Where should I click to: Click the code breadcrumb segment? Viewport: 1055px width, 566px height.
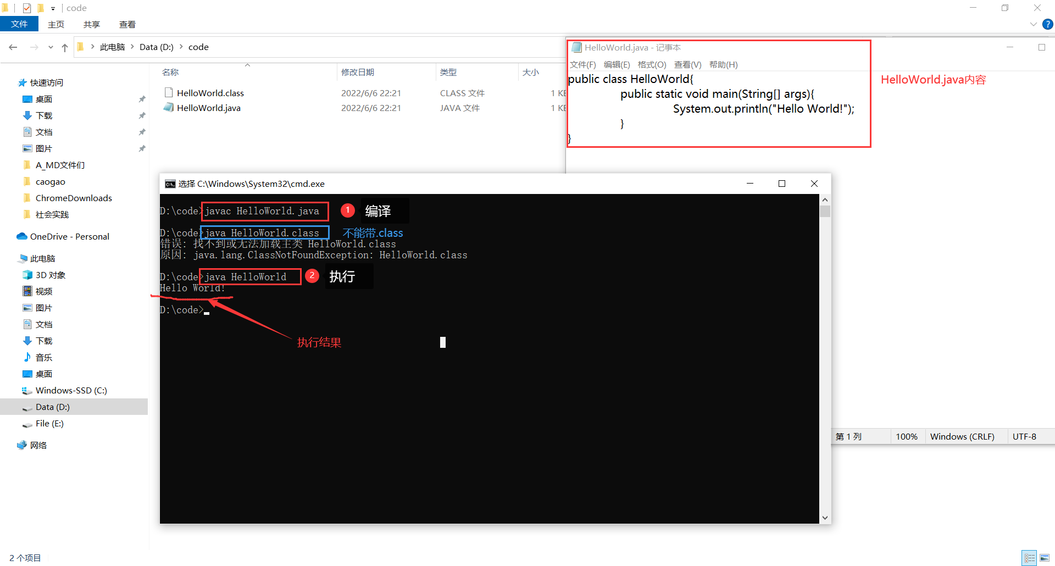(198, 47)
